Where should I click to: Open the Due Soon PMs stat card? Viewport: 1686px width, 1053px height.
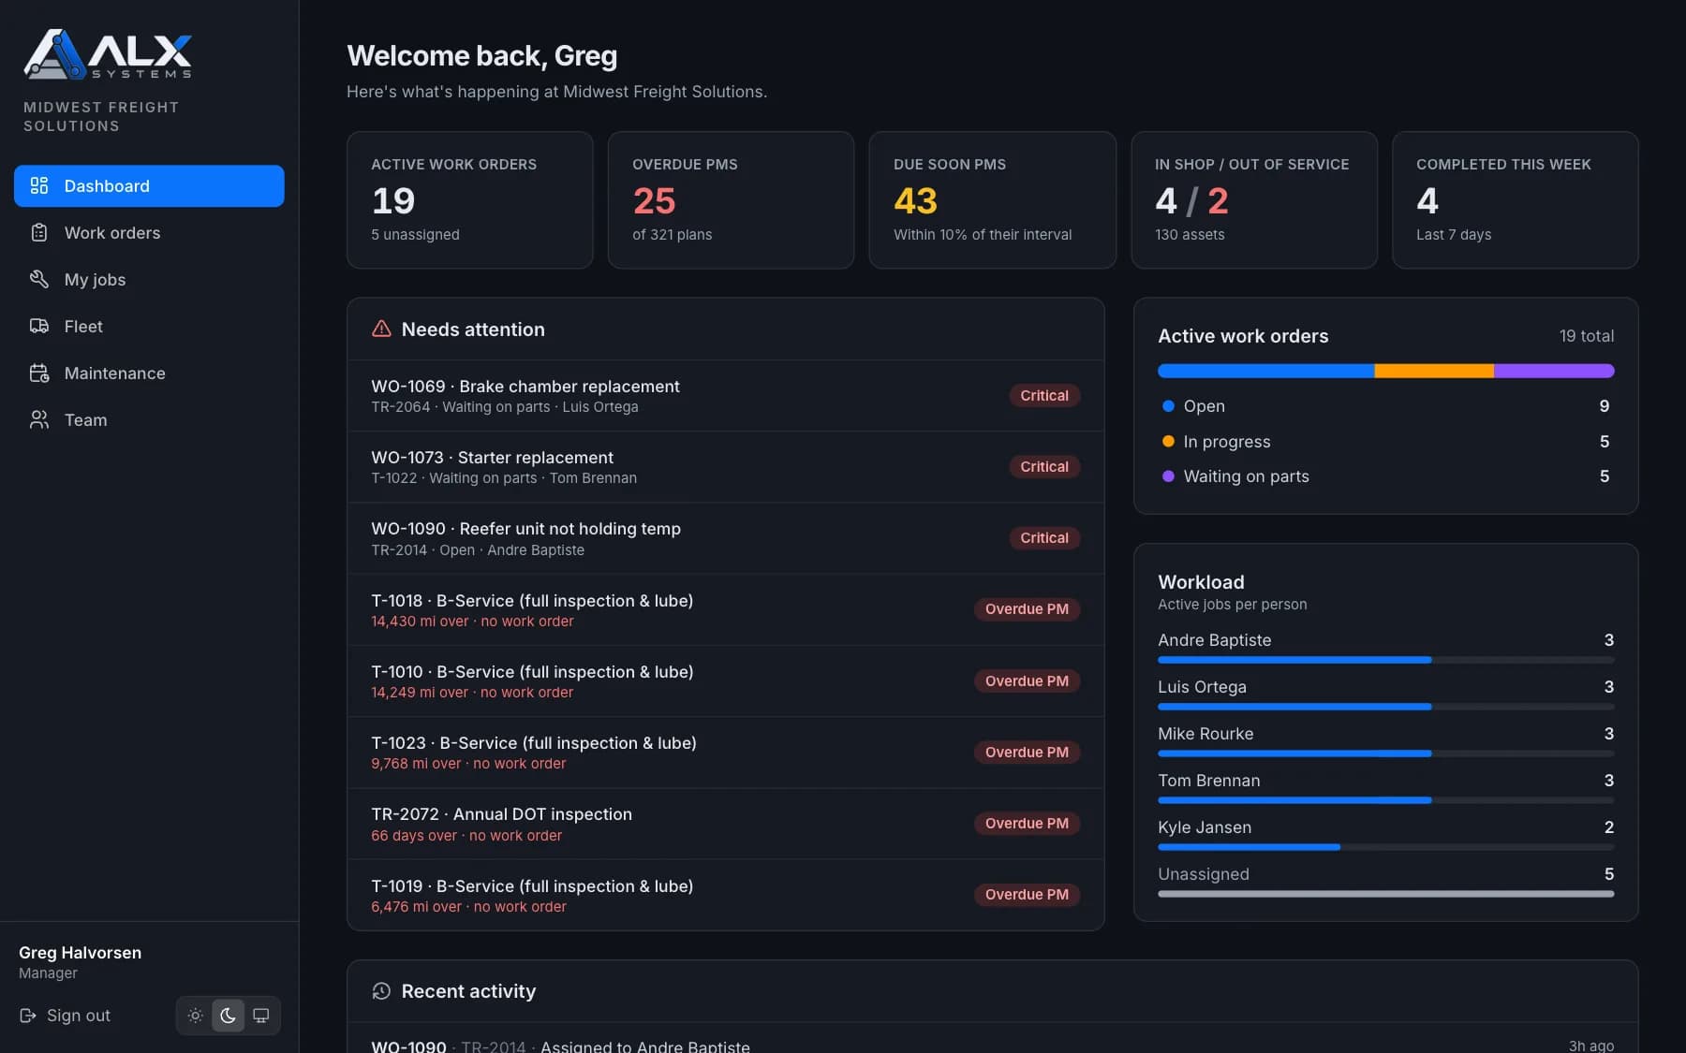992,199
